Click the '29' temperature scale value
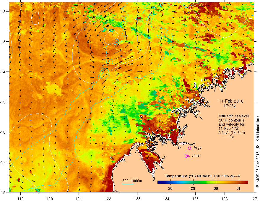Image resolution: width=260 pixels, height=201 pixels. tap(193, 189)
